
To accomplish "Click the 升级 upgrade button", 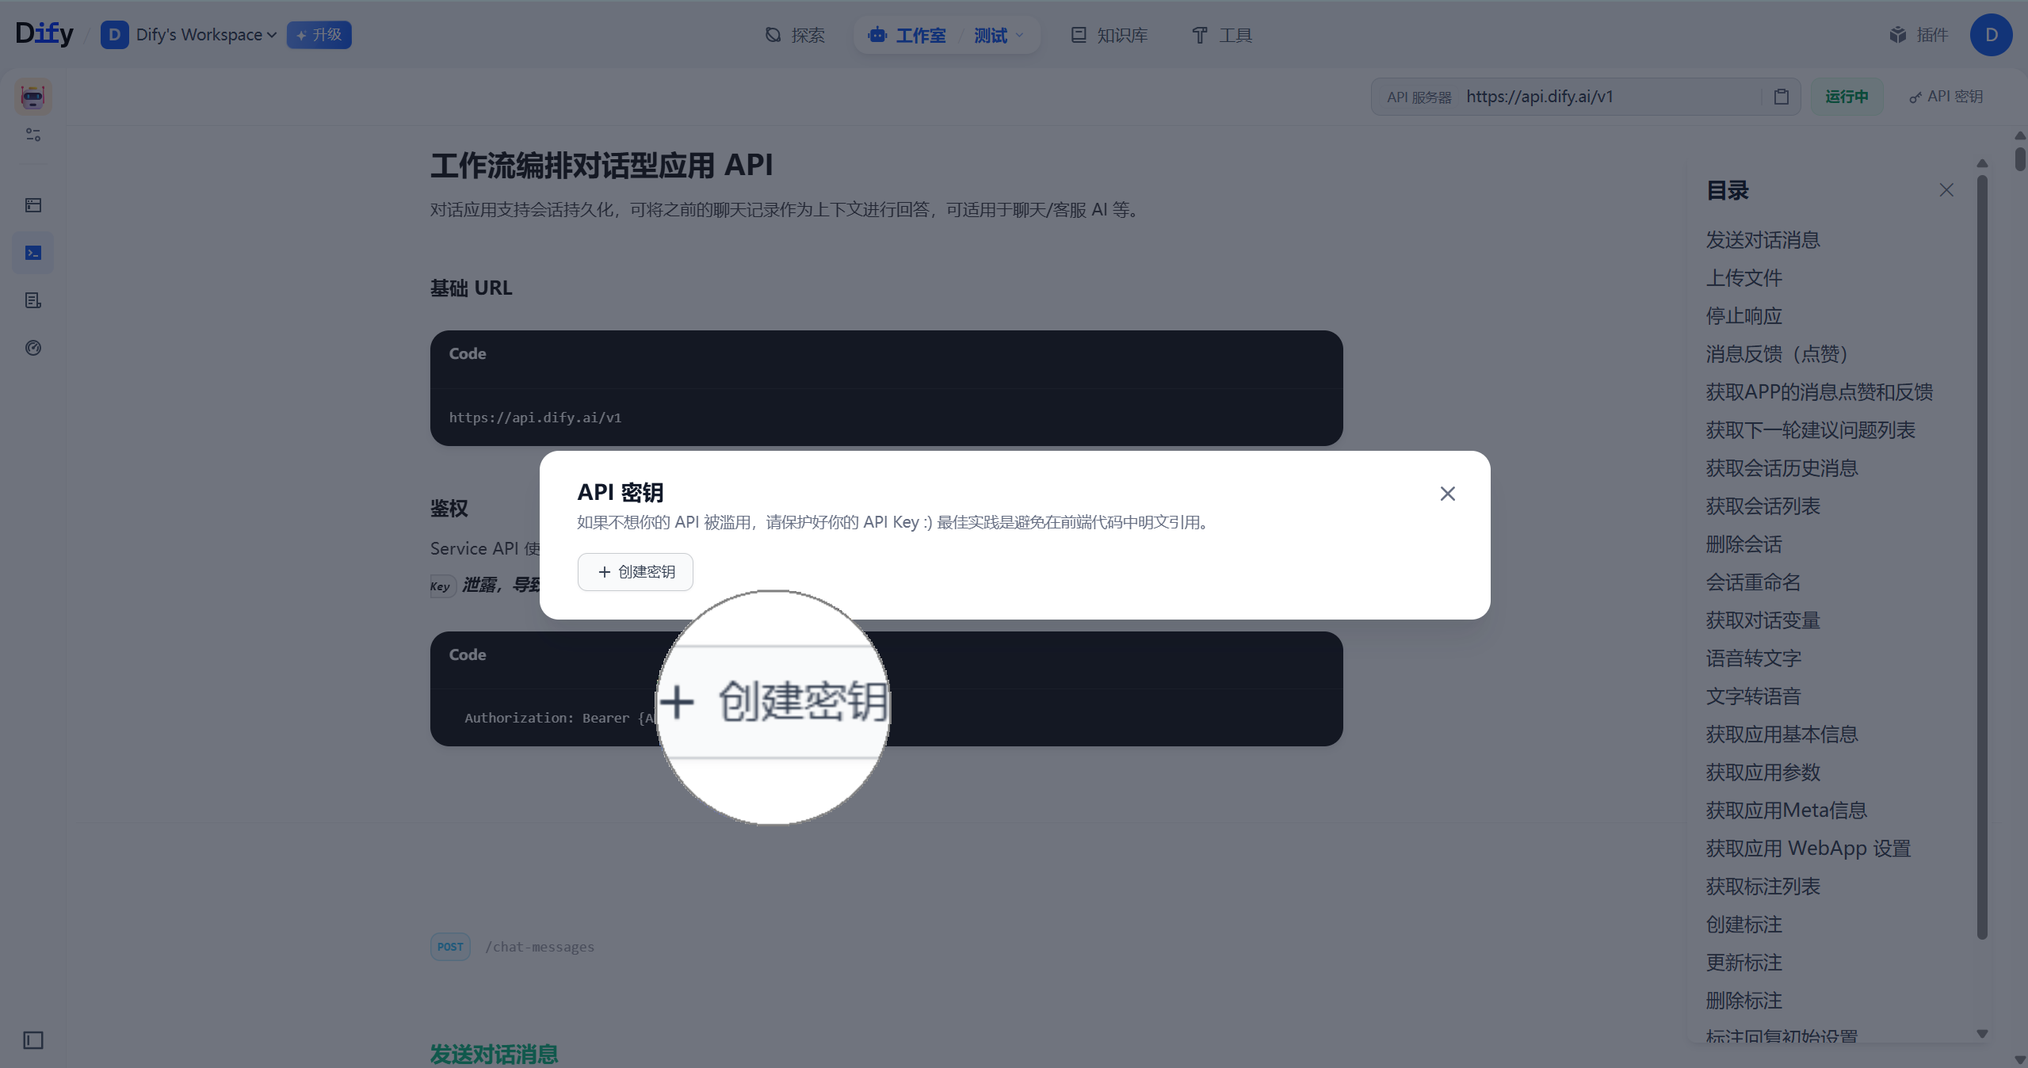I will [x=319, y=35].
